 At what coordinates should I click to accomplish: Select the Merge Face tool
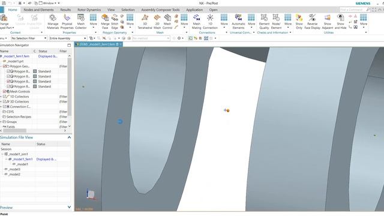point(105,22)
